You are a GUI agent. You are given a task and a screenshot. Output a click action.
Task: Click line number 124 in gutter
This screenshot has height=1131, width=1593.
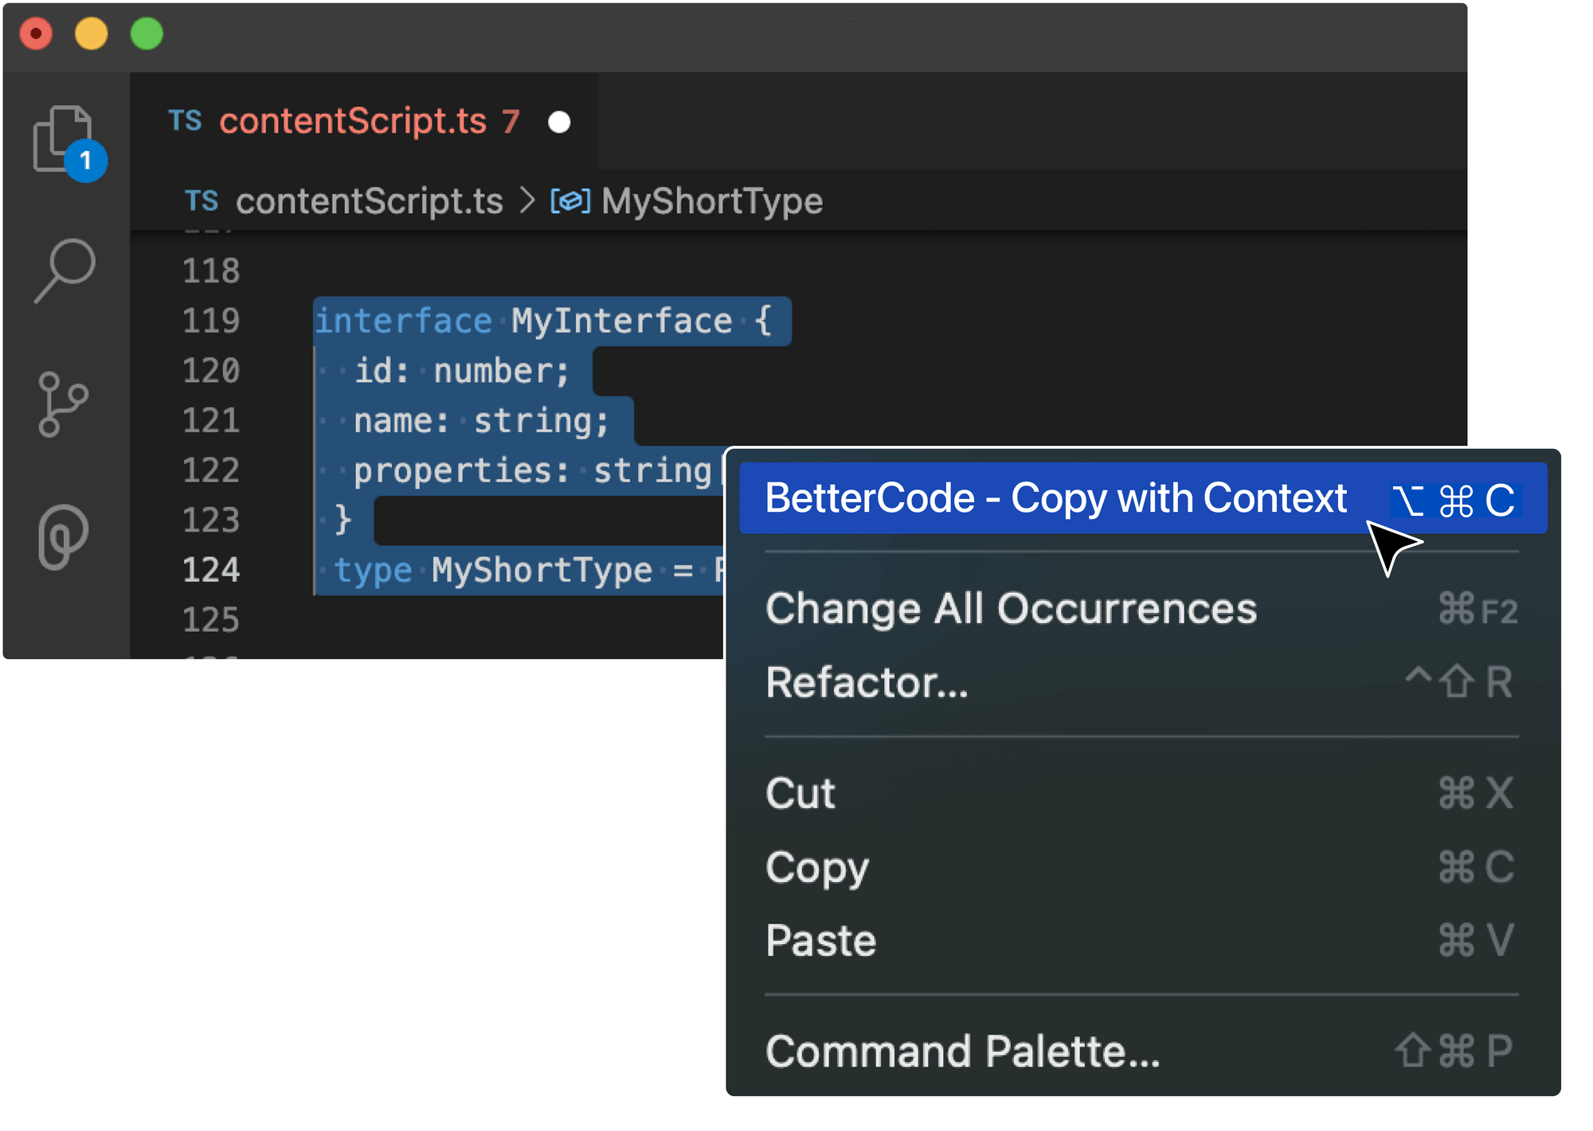(x=211, y=570)
